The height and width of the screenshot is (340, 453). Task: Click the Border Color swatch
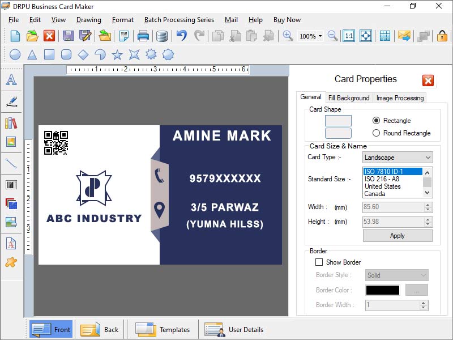[382, 290]
